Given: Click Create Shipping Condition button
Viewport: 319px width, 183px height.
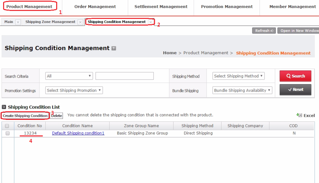Looking at the screenshot, I should [25, 115].
